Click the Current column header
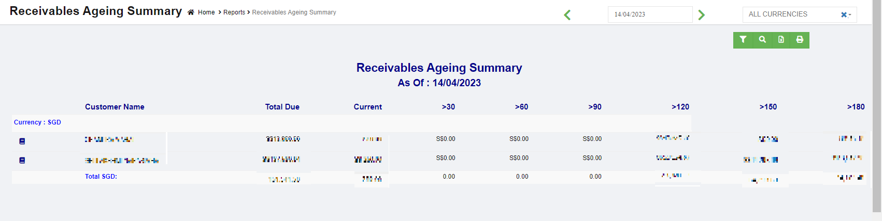882x221 pixels. click(367, 107)
